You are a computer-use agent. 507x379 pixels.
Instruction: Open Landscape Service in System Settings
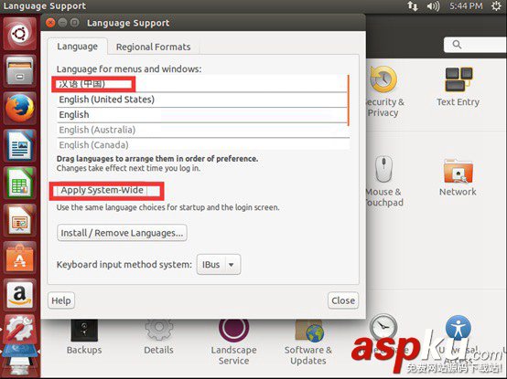[233, 342]
